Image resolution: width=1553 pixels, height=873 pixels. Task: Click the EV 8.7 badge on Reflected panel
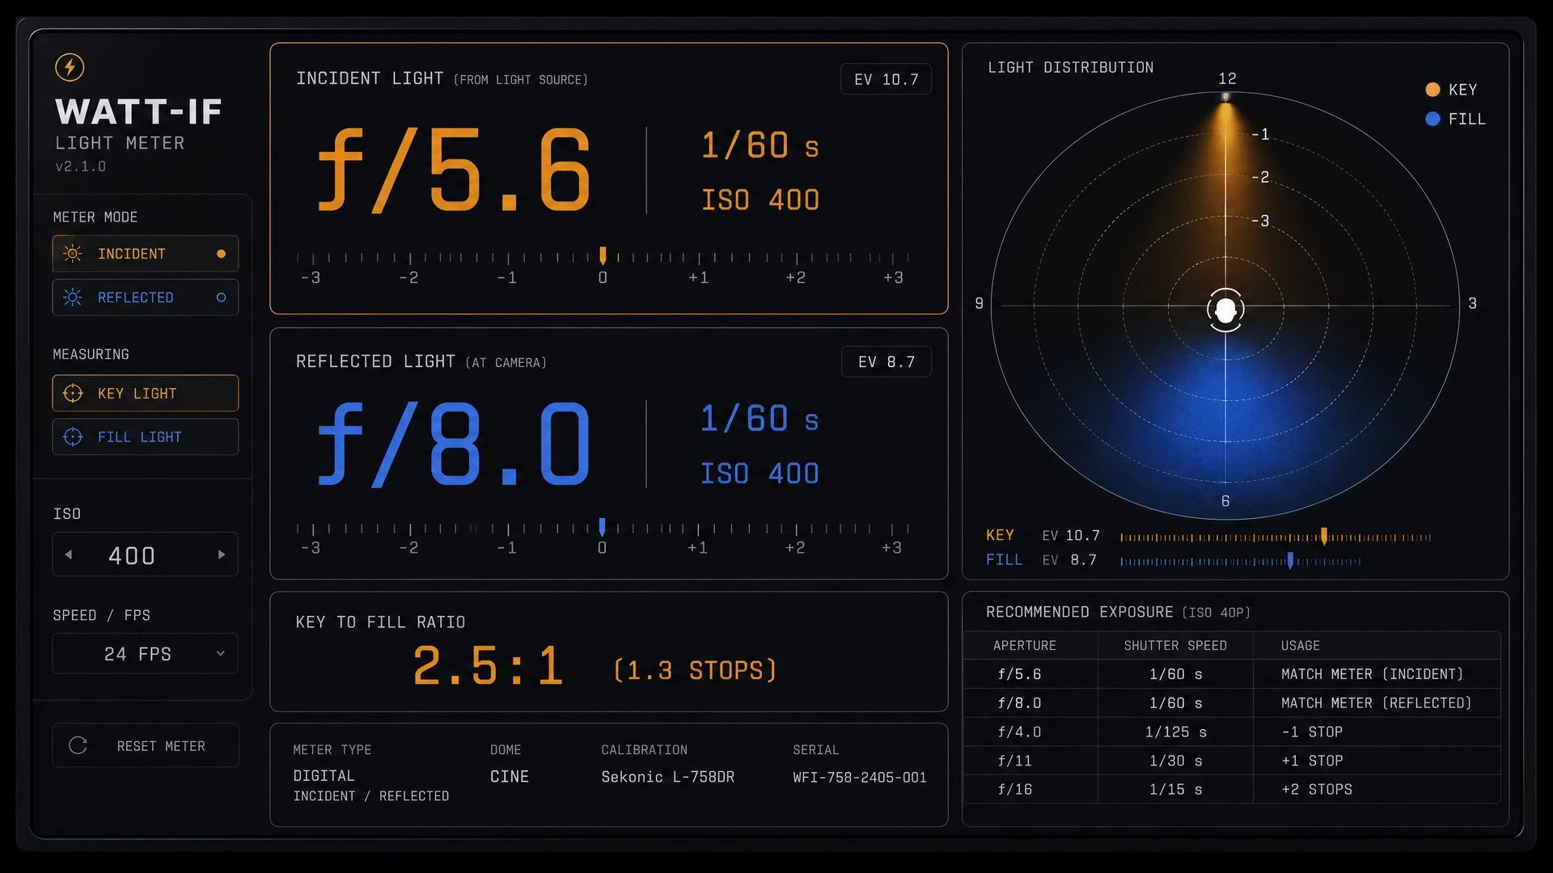(x=887, y=362)
